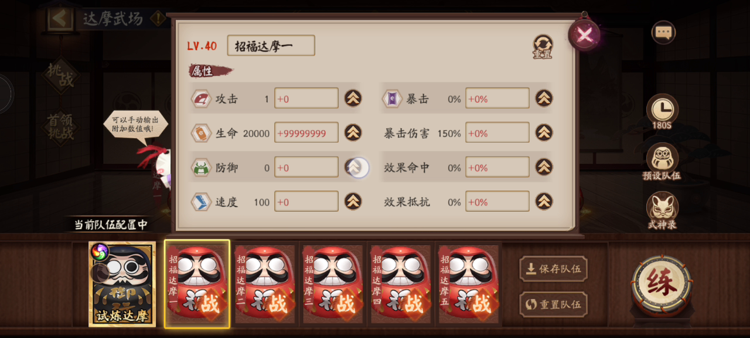Click the 保存队伍 save team button
This screenshot has width=750, height=338.
tap(553, 269)
